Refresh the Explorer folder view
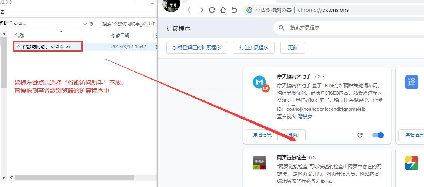This screenshot has height=187, width=424. (91, 24)
